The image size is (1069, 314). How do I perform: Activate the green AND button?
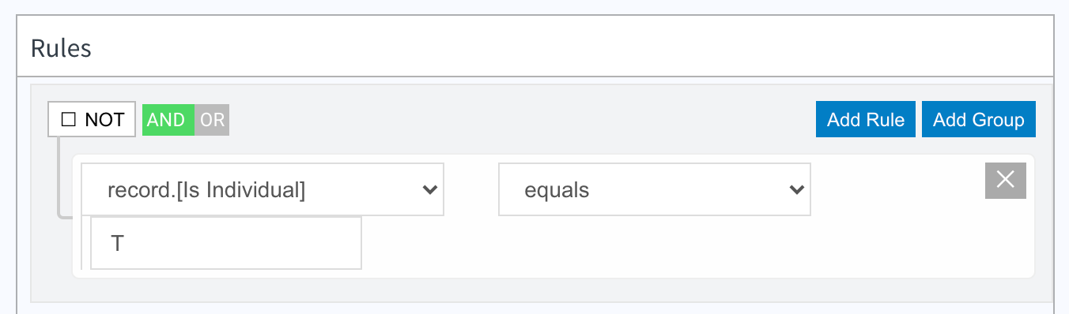[x=168, y=120]
